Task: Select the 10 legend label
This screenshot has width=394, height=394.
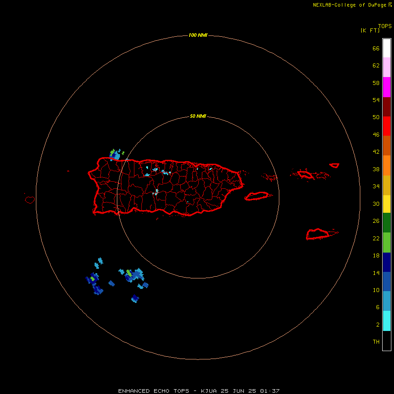Action: [376, 290]
